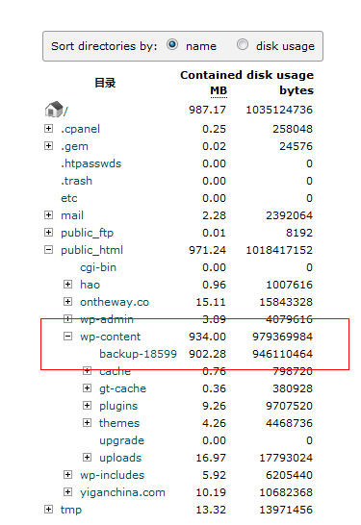Open the cache folder link
361x525 pixels.
[115, 371]
